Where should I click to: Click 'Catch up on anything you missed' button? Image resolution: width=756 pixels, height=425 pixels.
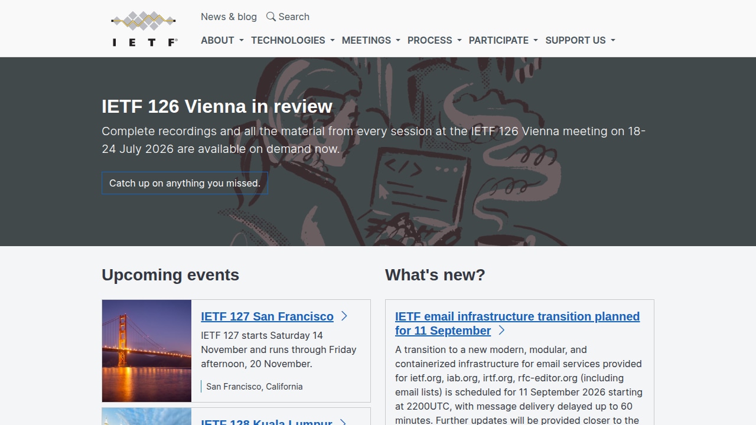click(185, 183)
